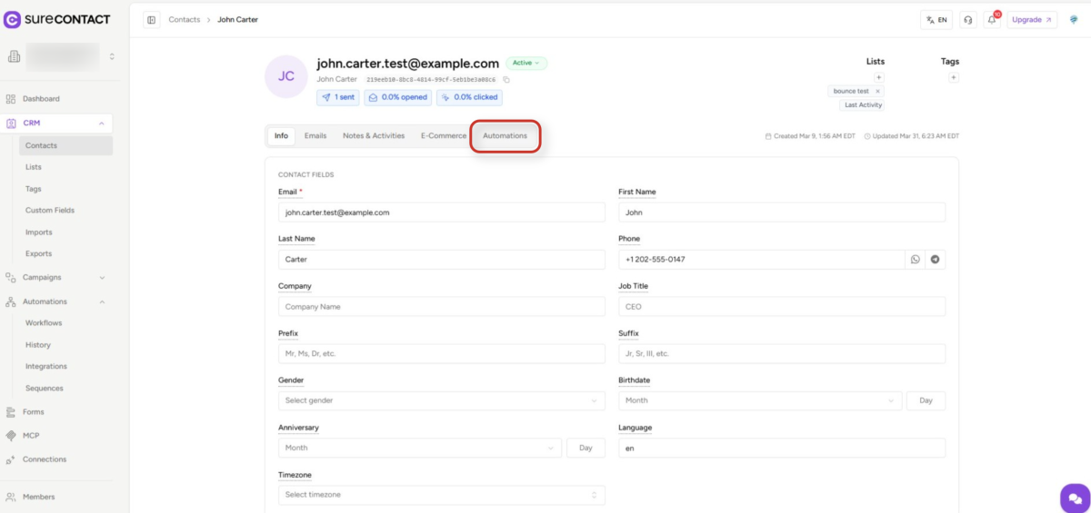1091x513 pixels.
Task: Remove the 'bounce test' list
Action: coord(877,91)
